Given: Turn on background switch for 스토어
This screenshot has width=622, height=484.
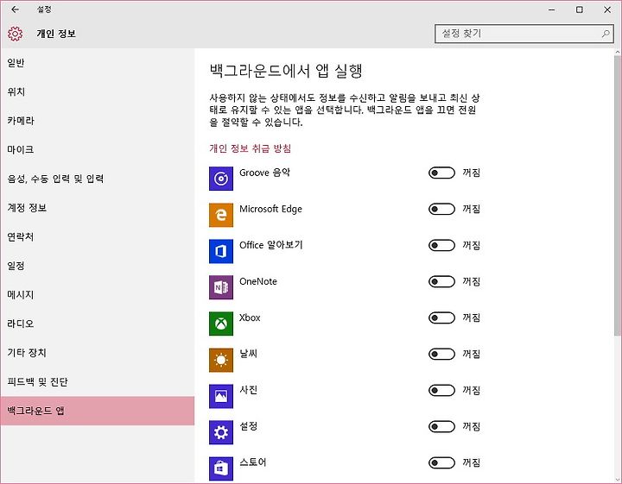Looking at the screenshot, I should pyautogui.click(x=441, y=462).
